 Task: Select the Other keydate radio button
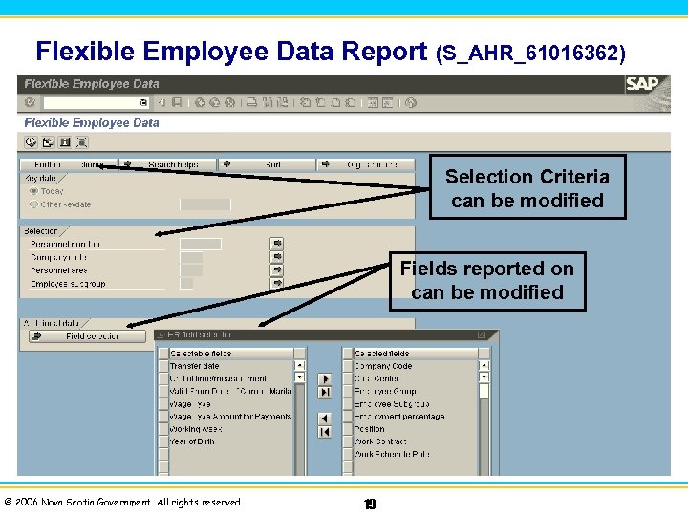[x=33, y=204]
